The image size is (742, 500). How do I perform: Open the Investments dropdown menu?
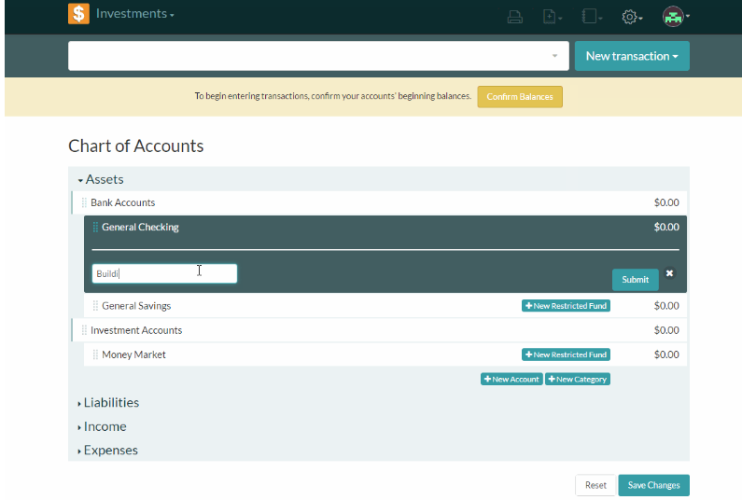134,14
